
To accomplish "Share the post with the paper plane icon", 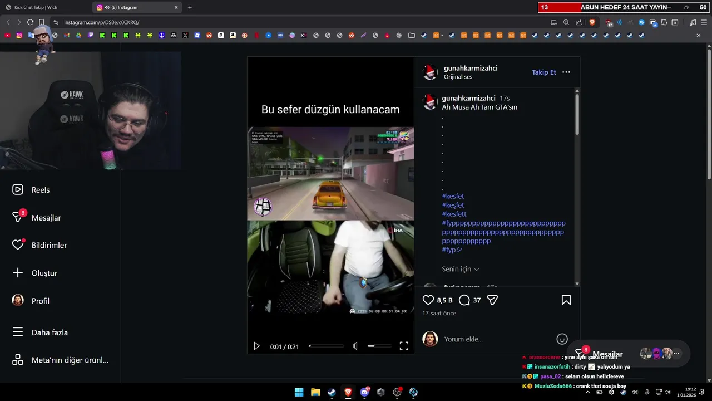I will 492,300.
